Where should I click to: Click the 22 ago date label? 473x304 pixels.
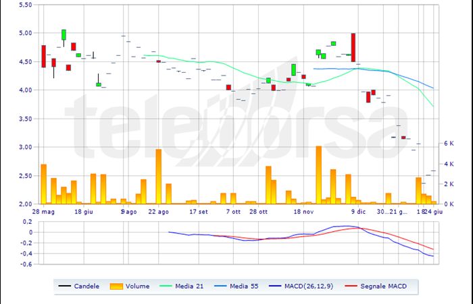coord(158,212)
